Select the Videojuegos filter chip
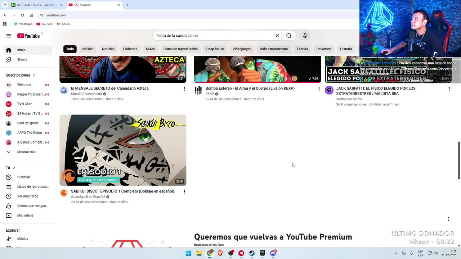Image resolution: width=461 pixels, height=259 pixels. (x=242, y=49)
